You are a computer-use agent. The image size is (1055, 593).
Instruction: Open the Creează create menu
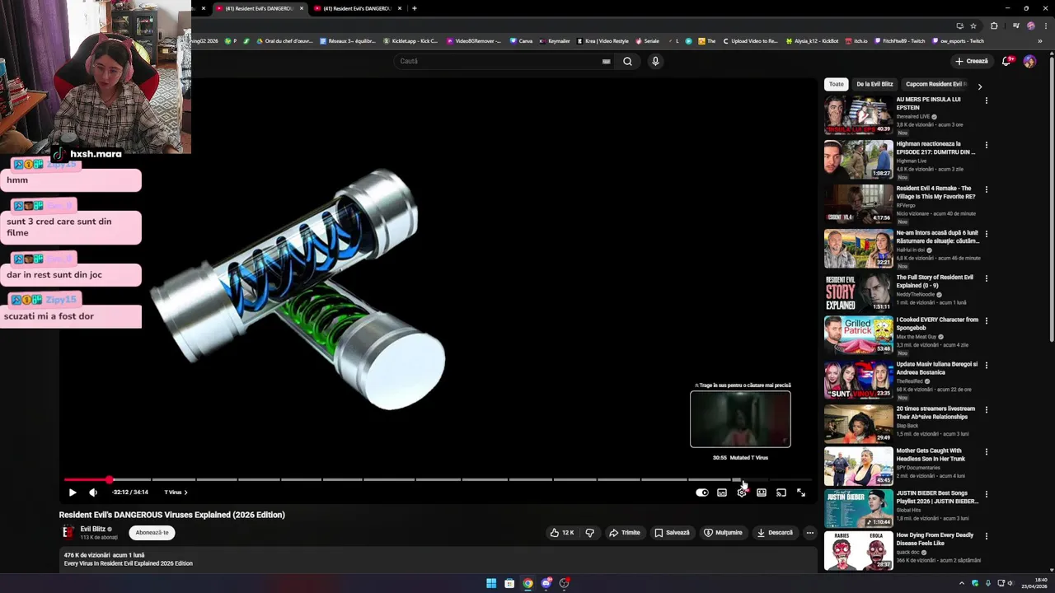[x=971, y=61]
